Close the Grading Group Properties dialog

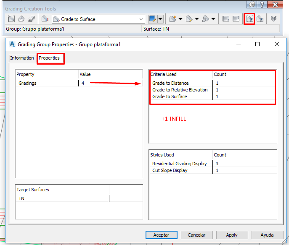click(277, 44)
